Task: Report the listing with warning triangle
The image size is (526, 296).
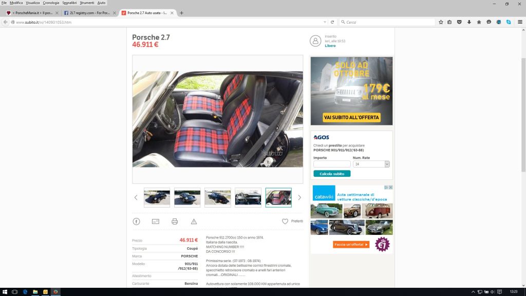Action: pos(194,221)
